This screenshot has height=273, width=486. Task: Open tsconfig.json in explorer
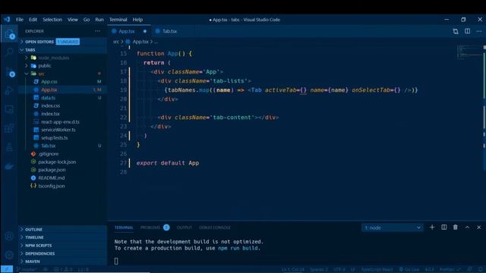(x=51, y=186)
